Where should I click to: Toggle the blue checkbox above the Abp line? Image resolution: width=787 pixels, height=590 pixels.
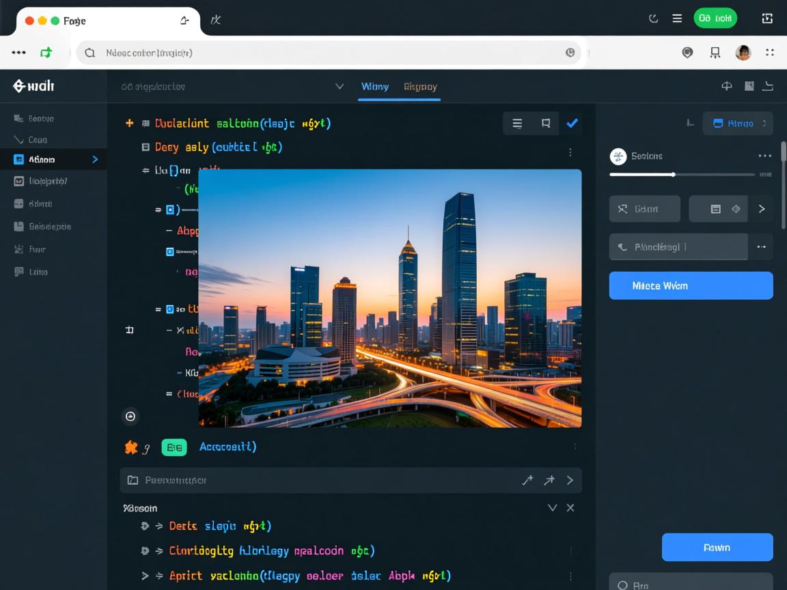tap(169, 210)
